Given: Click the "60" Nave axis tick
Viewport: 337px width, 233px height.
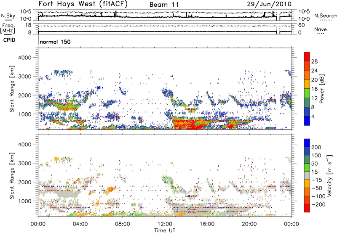Looking at the screenshot, I should 301,25.
